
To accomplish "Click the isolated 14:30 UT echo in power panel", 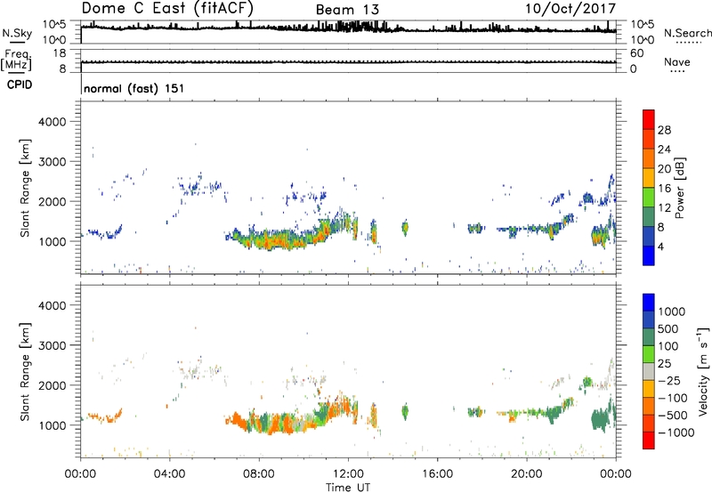I will pos(405,228).
